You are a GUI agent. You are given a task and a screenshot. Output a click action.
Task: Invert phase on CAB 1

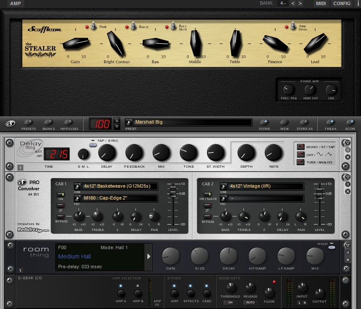pyautogui.click(x=61, y=205)
